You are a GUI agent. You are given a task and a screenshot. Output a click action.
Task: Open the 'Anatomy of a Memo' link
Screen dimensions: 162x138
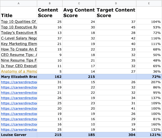click(19, 71)
